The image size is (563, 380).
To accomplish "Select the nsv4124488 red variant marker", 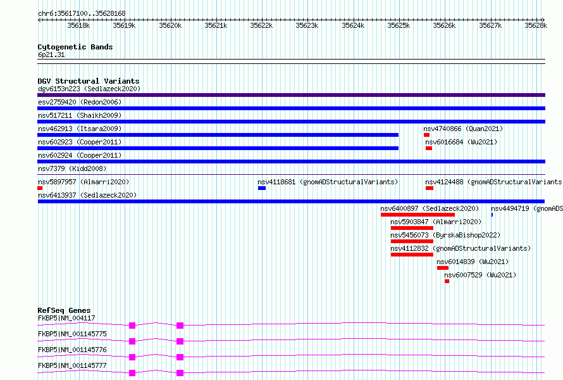I will [430, 188].
